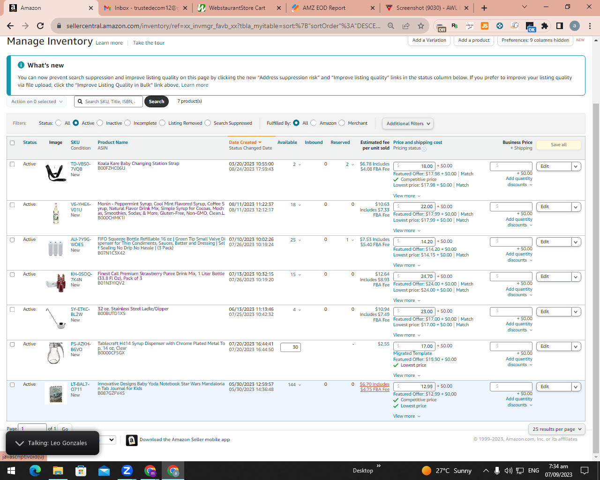Go back using the browser back arrow

point(10,26)
